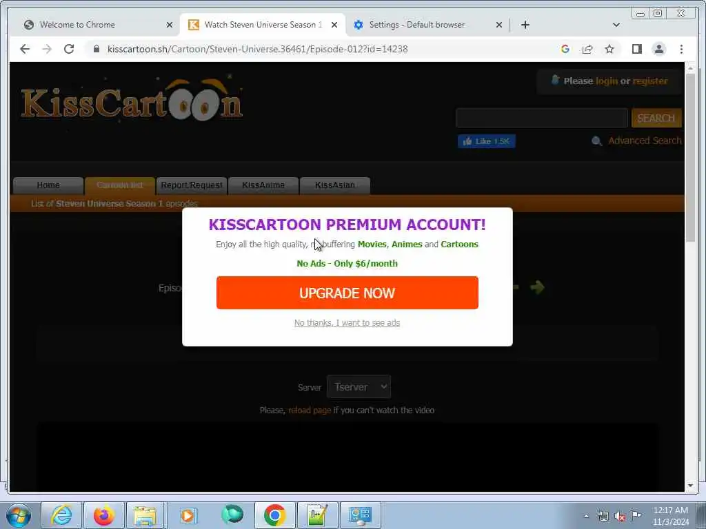Image resolution: width=706 pixels, height=529 pixels.
Task: Open the Windows Start menu
Action: 19,515
